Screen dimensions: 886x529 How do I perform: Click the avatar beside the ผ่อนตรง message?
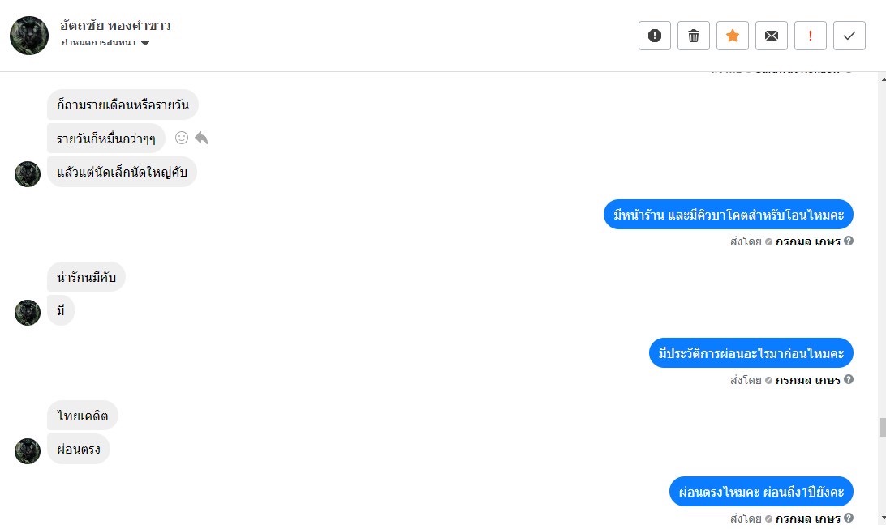tap(28, 451)
